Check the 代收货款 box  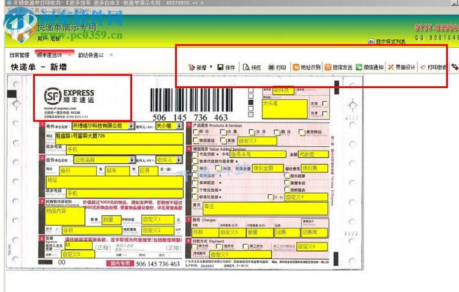point(195,154)
